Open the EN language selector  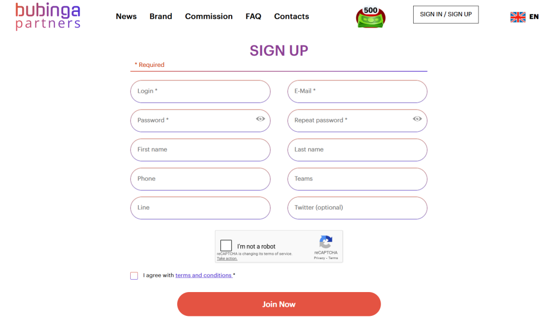coord(534,17)
